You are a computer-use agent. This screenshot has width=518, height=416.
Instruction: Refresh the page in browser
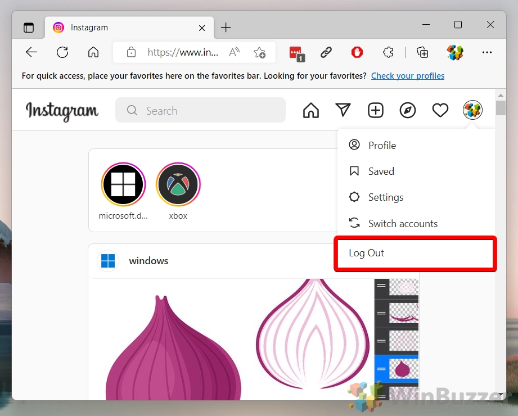pos(62,52)
